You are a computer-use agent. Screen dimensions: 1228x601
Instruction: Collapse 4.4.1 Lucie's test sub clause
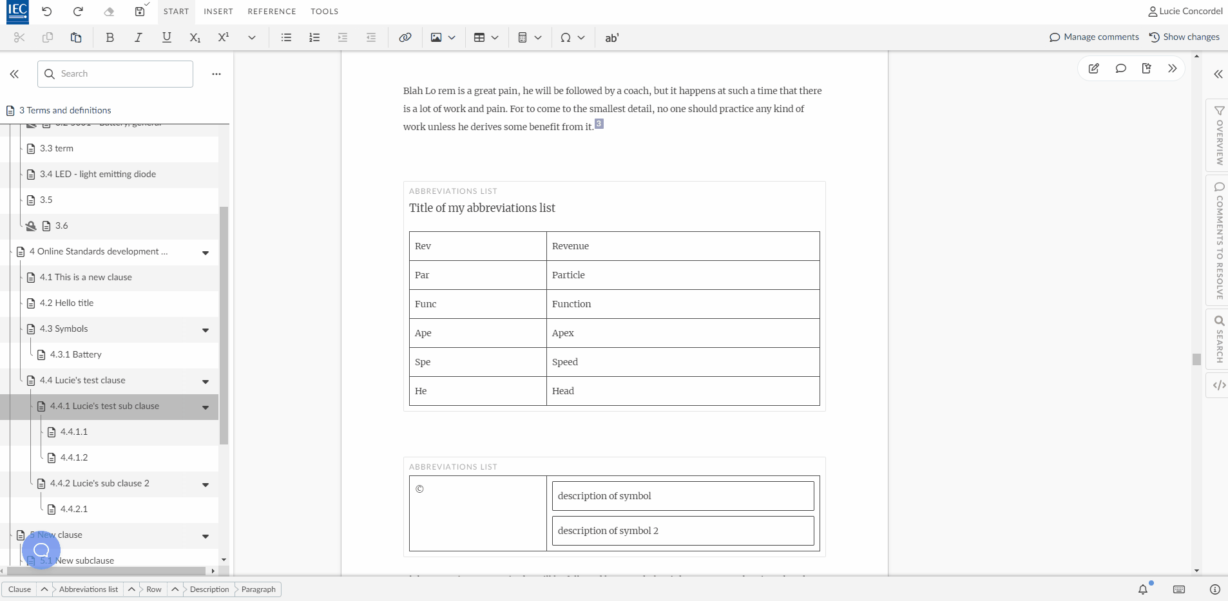click(x=206, y=407)
